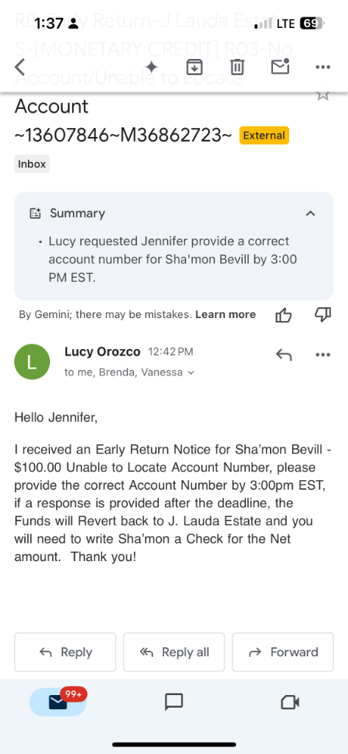
Task: Delete email with trash icon
Action: click(x=237, y=67)
